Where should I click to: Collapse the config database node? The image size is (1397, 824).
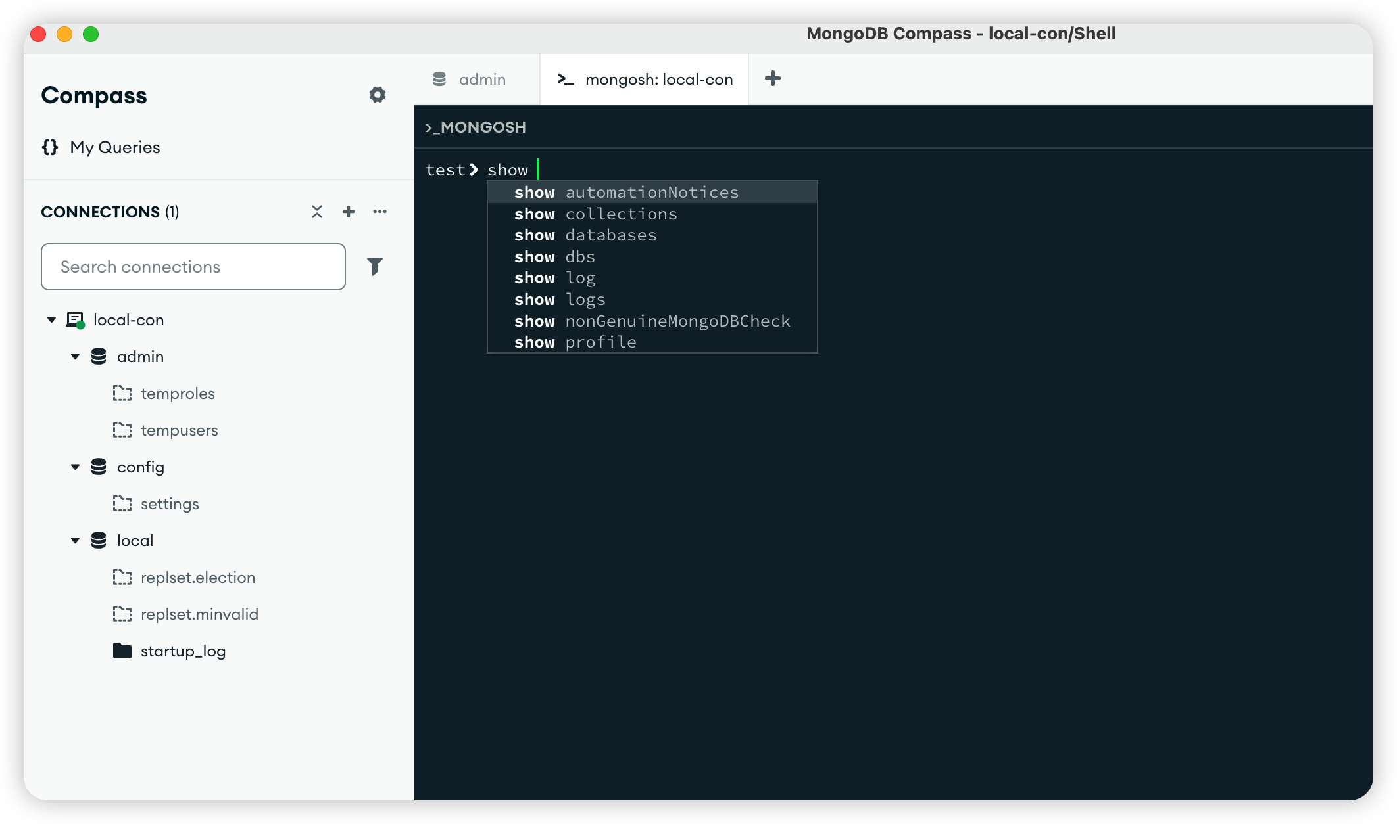pos(76,467)
